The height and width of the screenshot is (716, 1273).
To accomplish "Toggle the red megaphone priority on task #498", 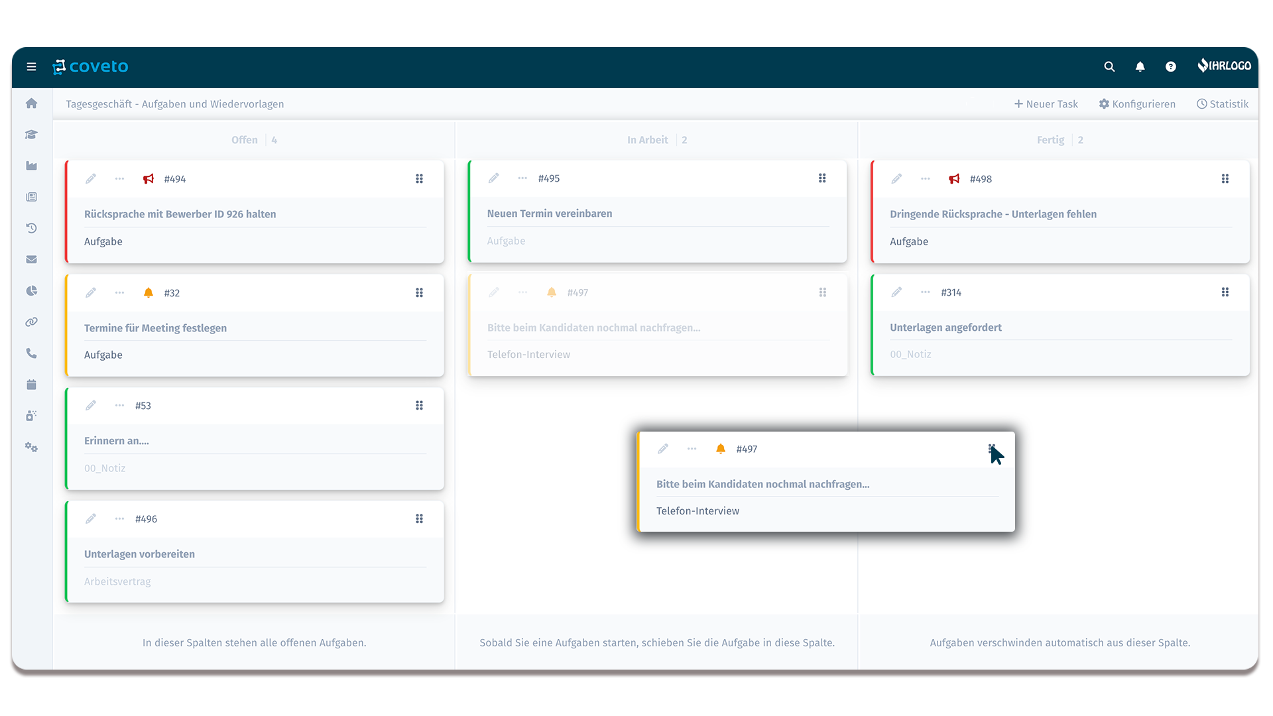I will pyautogui.click(x=955, y=178).
